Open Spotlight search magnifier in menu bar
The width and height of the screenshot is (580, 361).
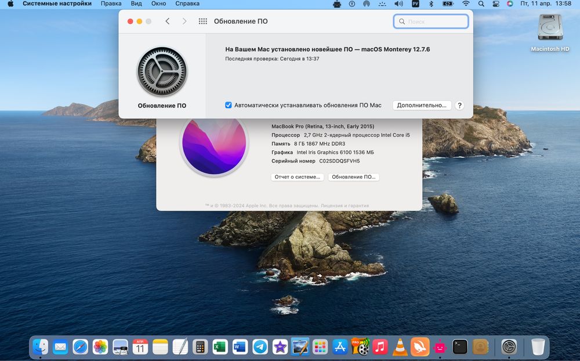click(x=481, y=3)
